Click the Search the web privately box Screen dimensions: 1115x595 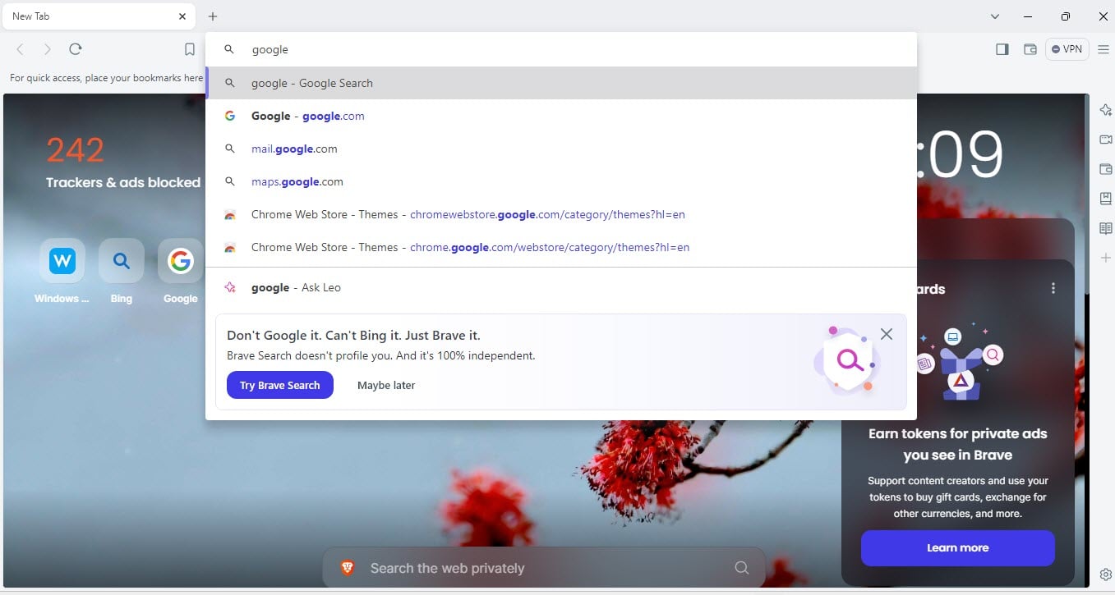tap(544, 568)
